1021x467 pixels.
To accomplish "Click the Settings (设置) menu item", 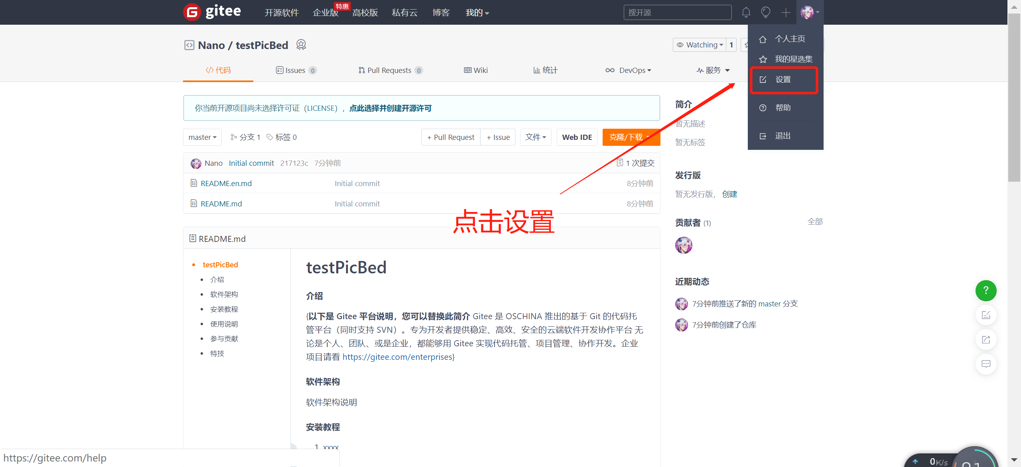I will pos(784,79).
